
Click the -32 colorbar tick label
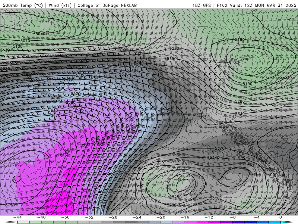pos(89,217)
